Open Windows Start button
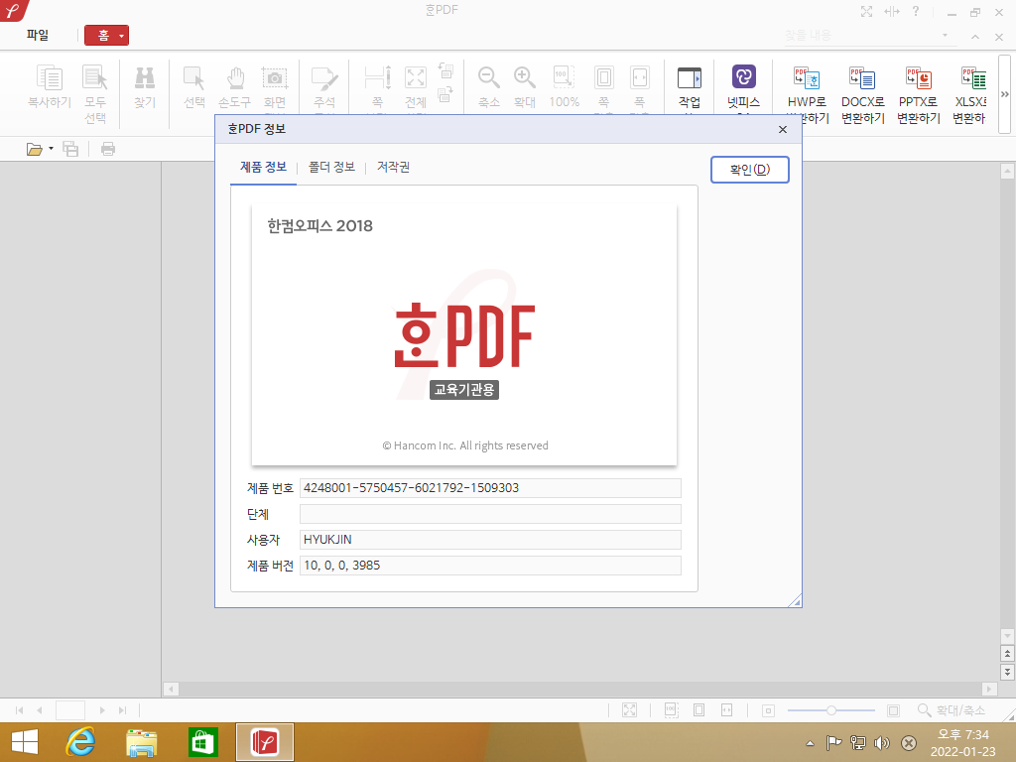 click(25, 742)
